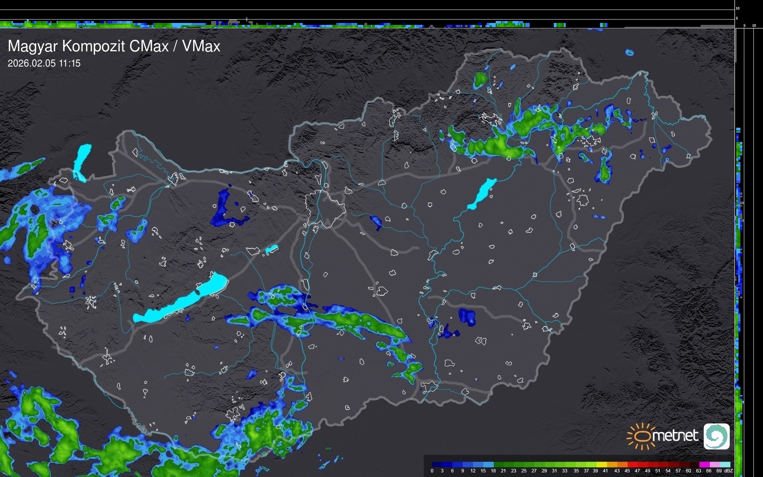Viewport: 763px width, 477px height.
Task: Click small Lake Velence near Balaton
Action: [272, 249]
